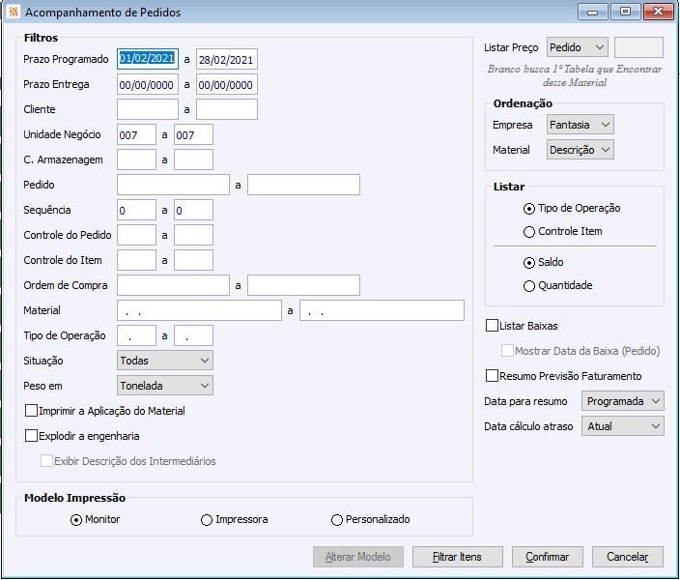Viewport: 680px width, 580px height.
Task: Open the Listar Preço dropdown
Action: [x=578, y=47]
